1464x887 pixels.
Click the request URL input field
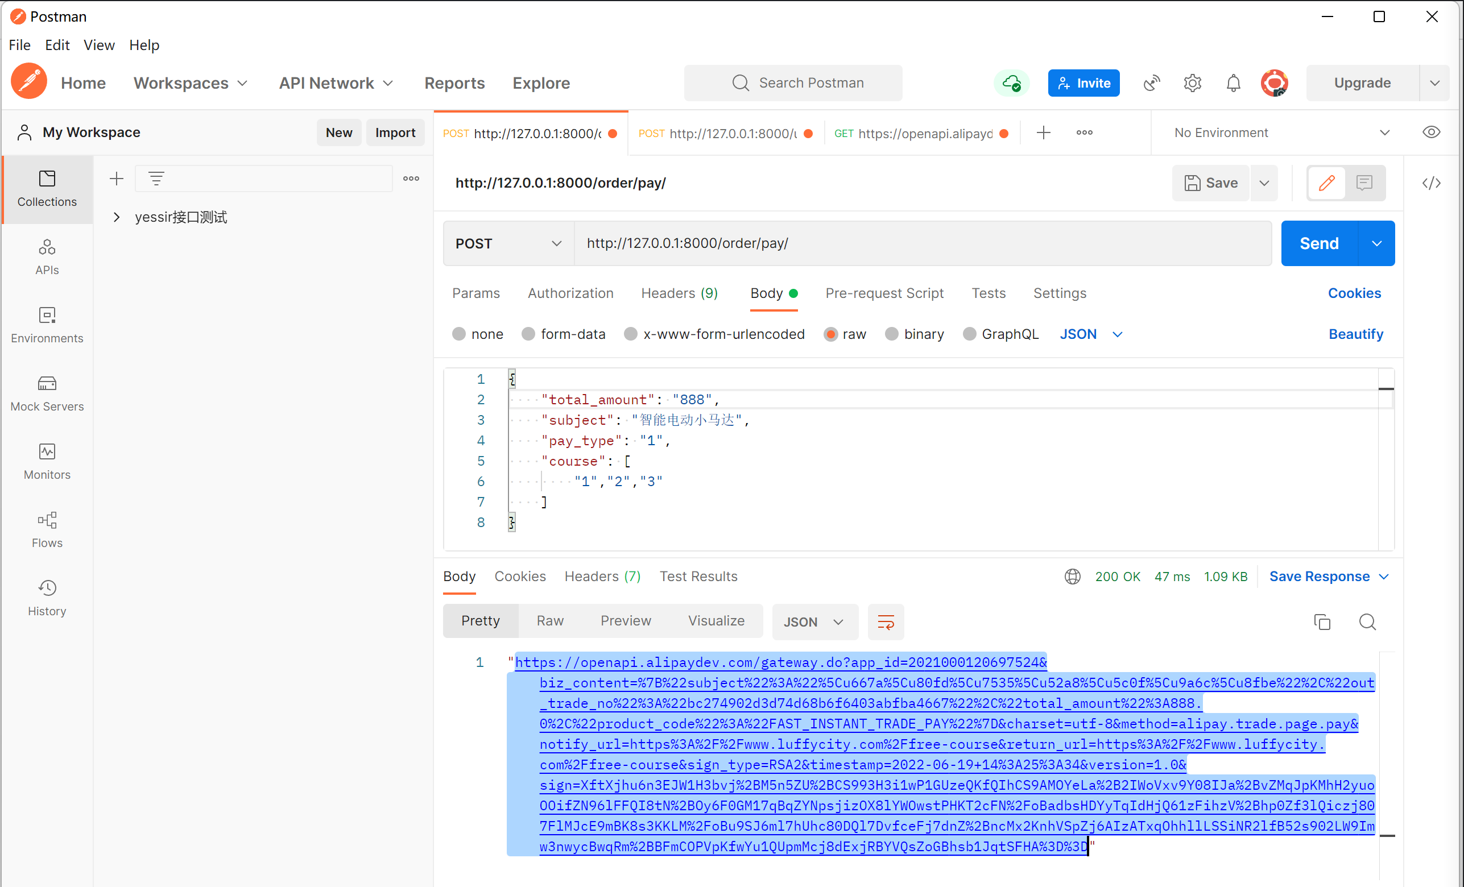pos(921,243)
